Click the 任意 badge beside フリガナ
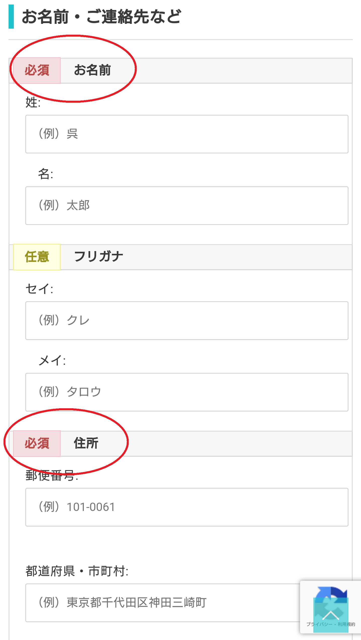The height and width of the screenshot is (640, 361). click(37, 257)
